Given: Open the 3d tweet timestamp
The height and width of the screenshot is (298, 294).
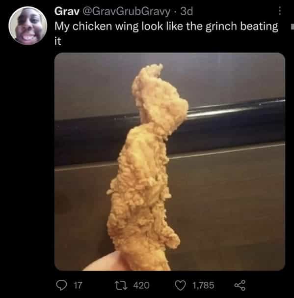Looking at the screenshot, I should (x=187, y=11).
